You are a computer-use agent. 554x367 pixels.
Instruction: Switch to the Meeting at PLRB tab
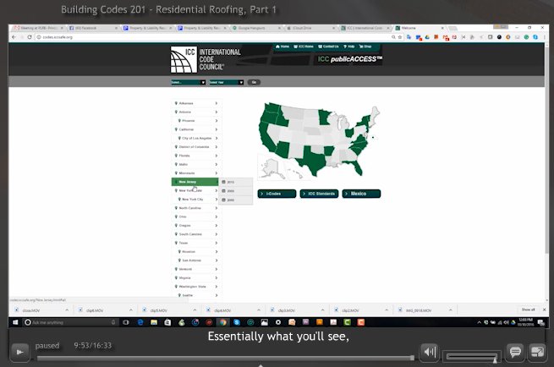click(x=39, y=28)
